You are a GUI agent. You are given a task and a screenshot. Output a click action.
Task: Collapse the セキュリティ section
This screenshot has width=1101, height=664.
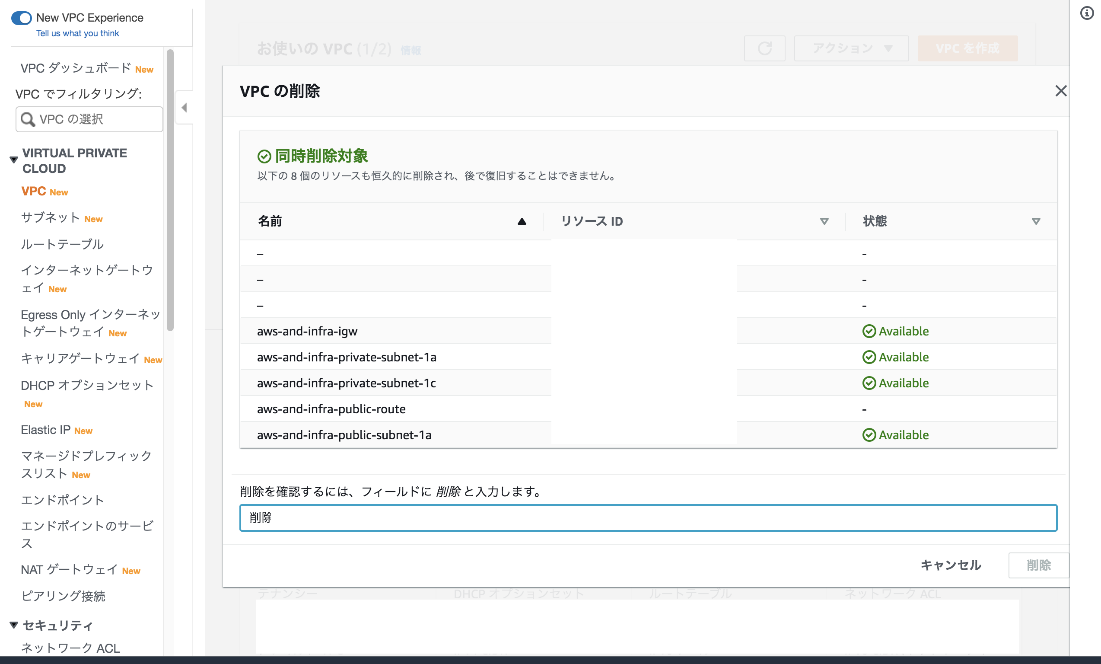(x=13, y=625)
